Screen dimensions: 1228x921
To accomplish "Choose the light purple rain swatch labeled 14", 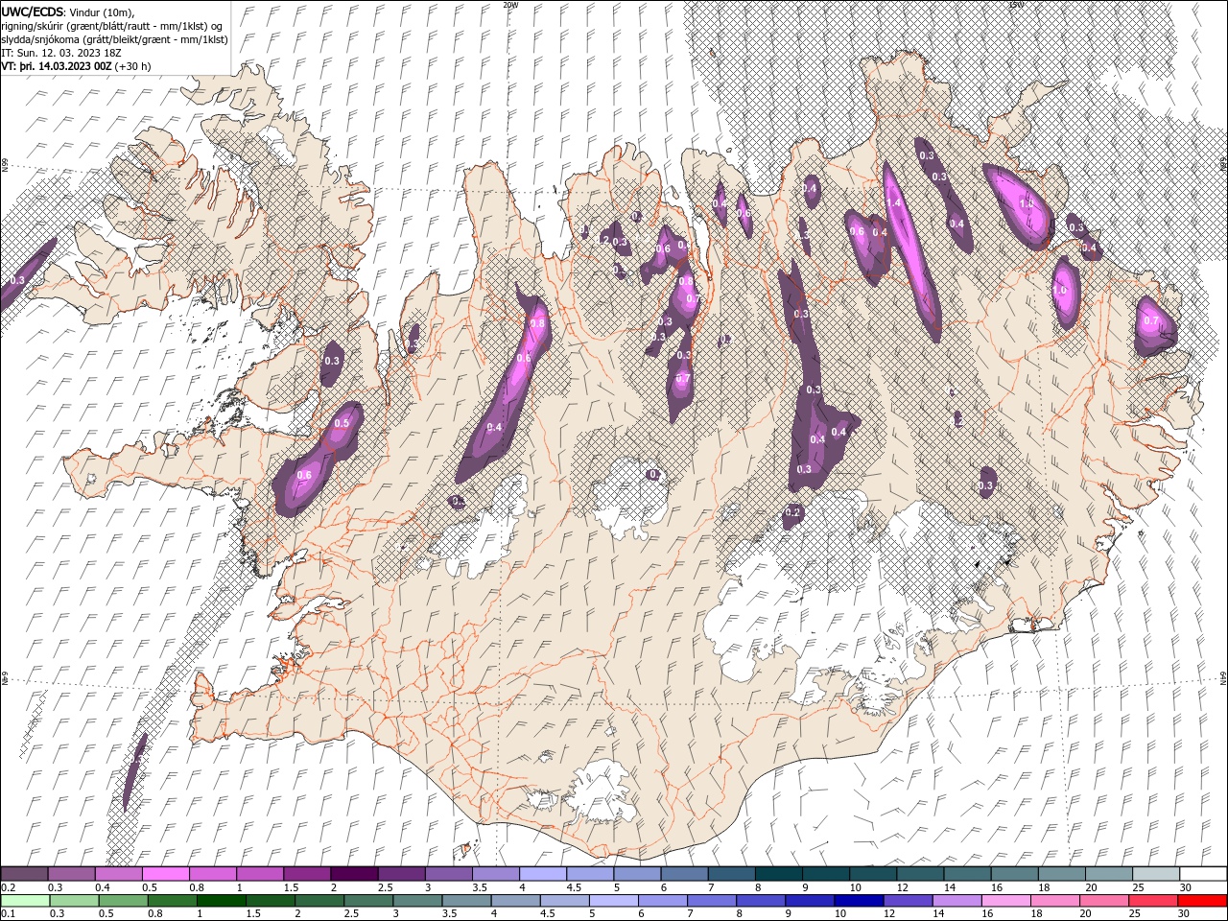I will (x=956, y=900).
